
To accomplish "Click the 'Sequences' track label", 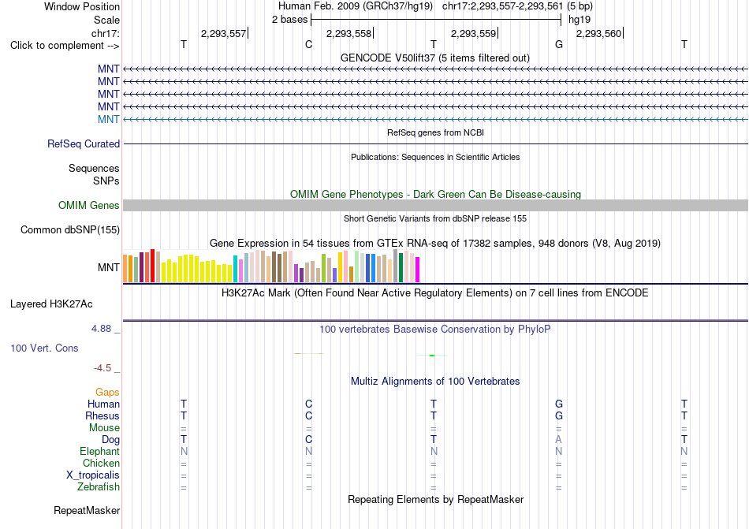I will 94,168.
